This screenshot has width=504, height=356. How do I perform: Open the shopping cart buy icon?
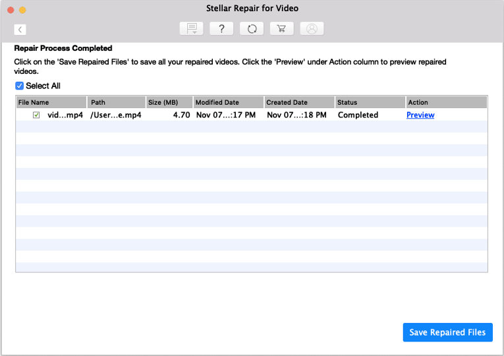point(281,28)
